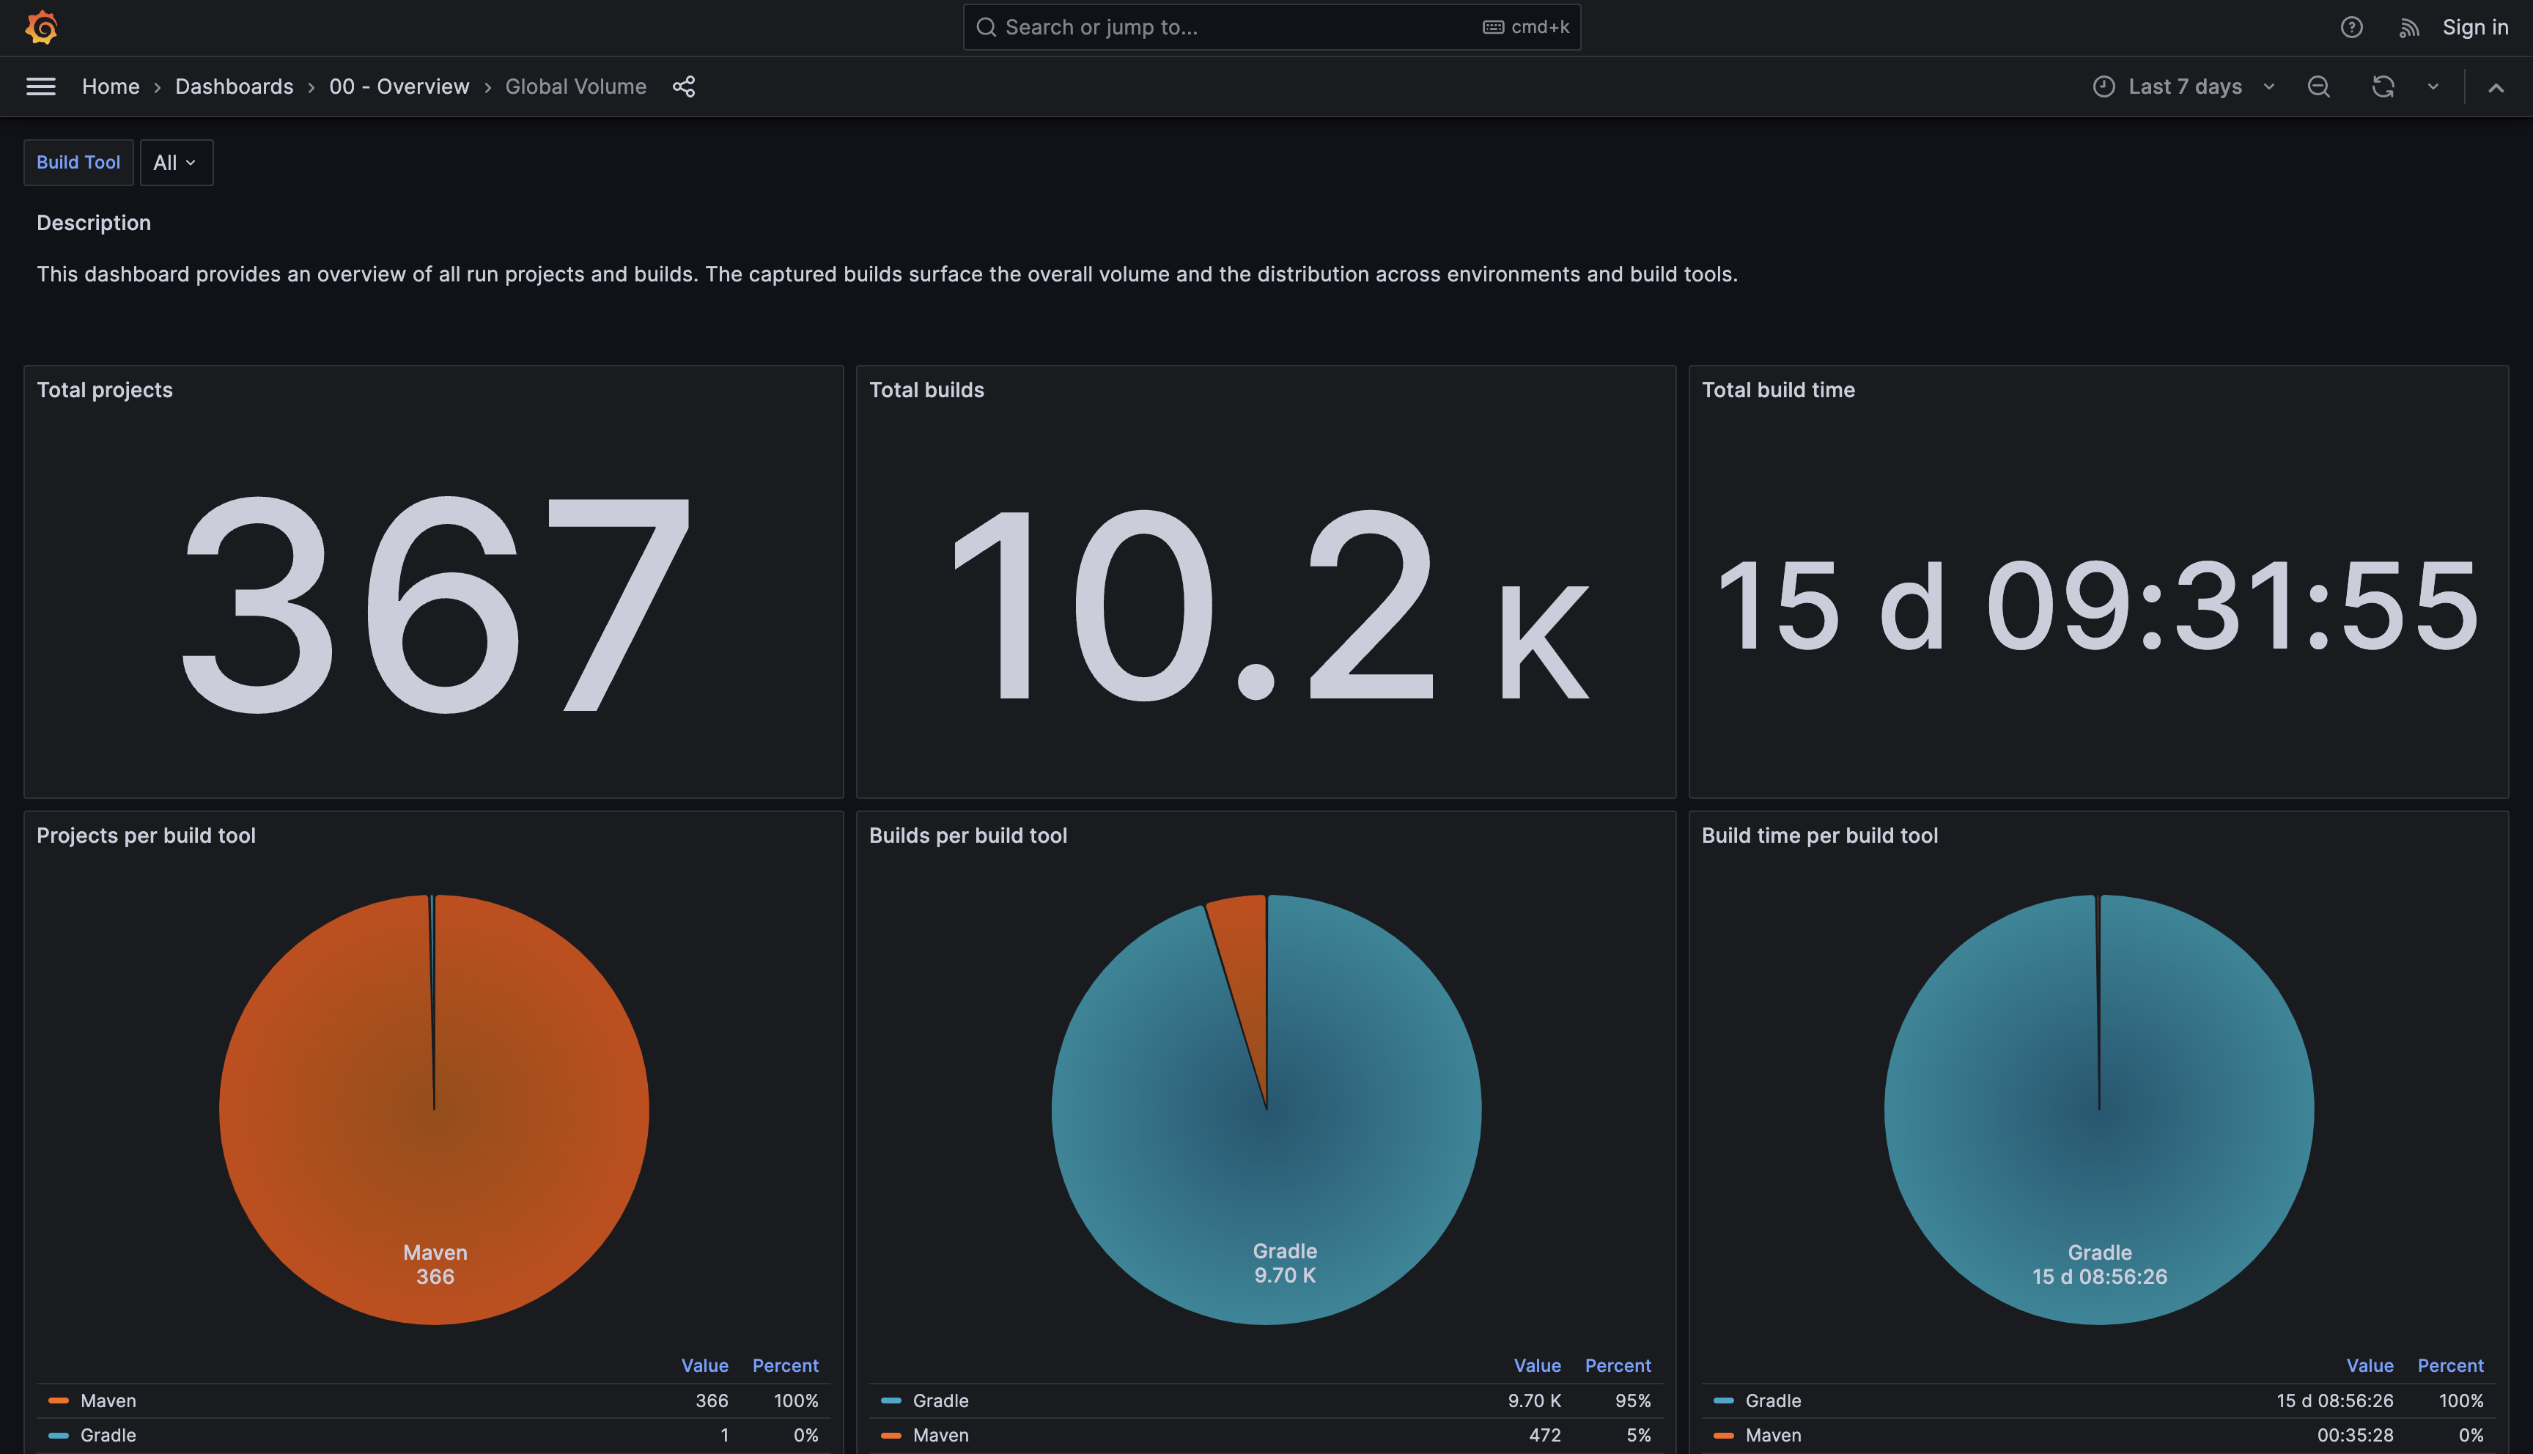The width and height of the screenshot is (2533, 1454).
Task: Open 00 - Overview from the breadcrumb
Action: (x=399, y=87)
